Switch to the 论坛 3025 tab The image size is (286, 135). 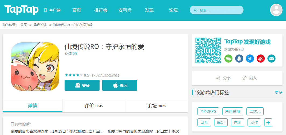tap(156, 106)
